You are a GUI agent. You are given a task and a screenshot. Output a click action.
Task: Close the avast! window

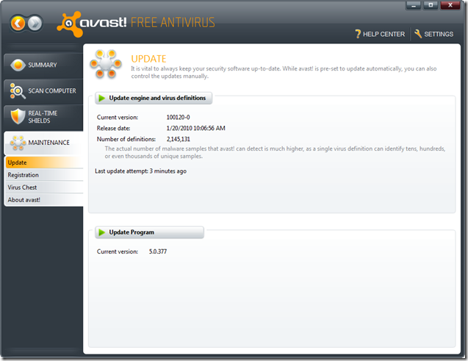(x=450, y=5)
